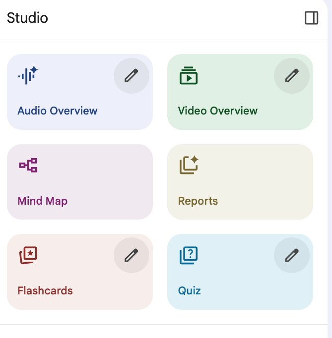Customize Video Overview with its pencil icon
Image resolution: width=332 pixels, height=338 pixels.
291,75
